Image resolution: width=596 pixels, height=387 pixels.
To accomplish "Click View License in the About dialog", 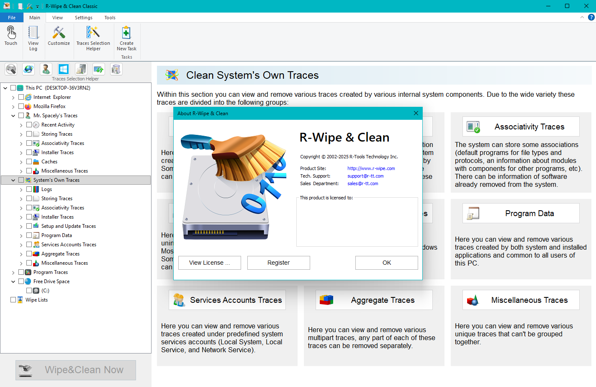I will coord(210,263).
